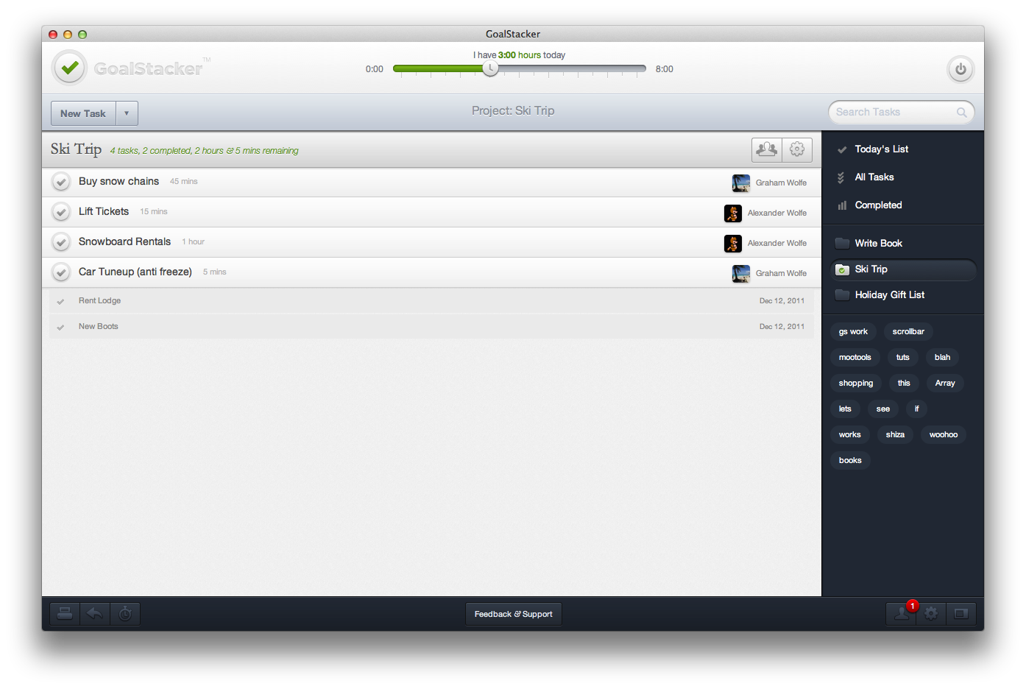1026x689 pixels.
Task: Click the "Snowboard Rentals" task name
Action: [124, 241]
